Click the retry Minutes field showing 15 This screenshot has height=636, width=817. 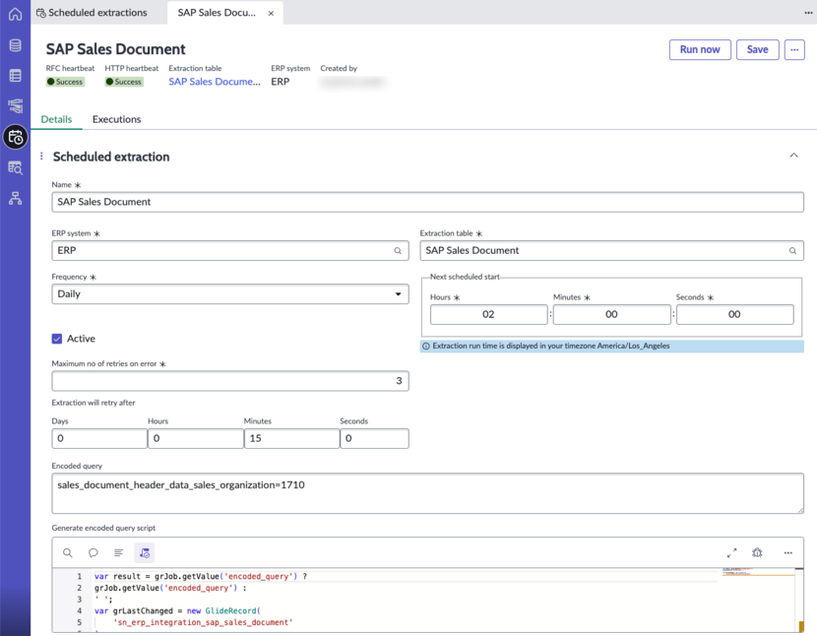coord(291,438)
